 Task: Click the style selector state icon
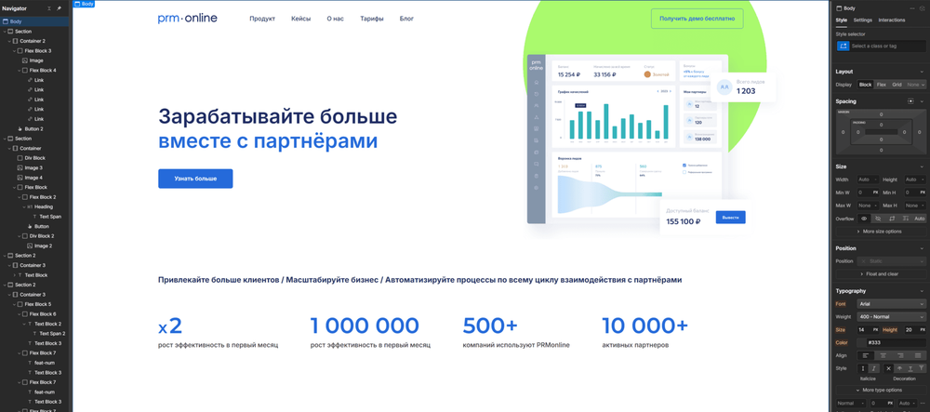click(x=844, y=46)
